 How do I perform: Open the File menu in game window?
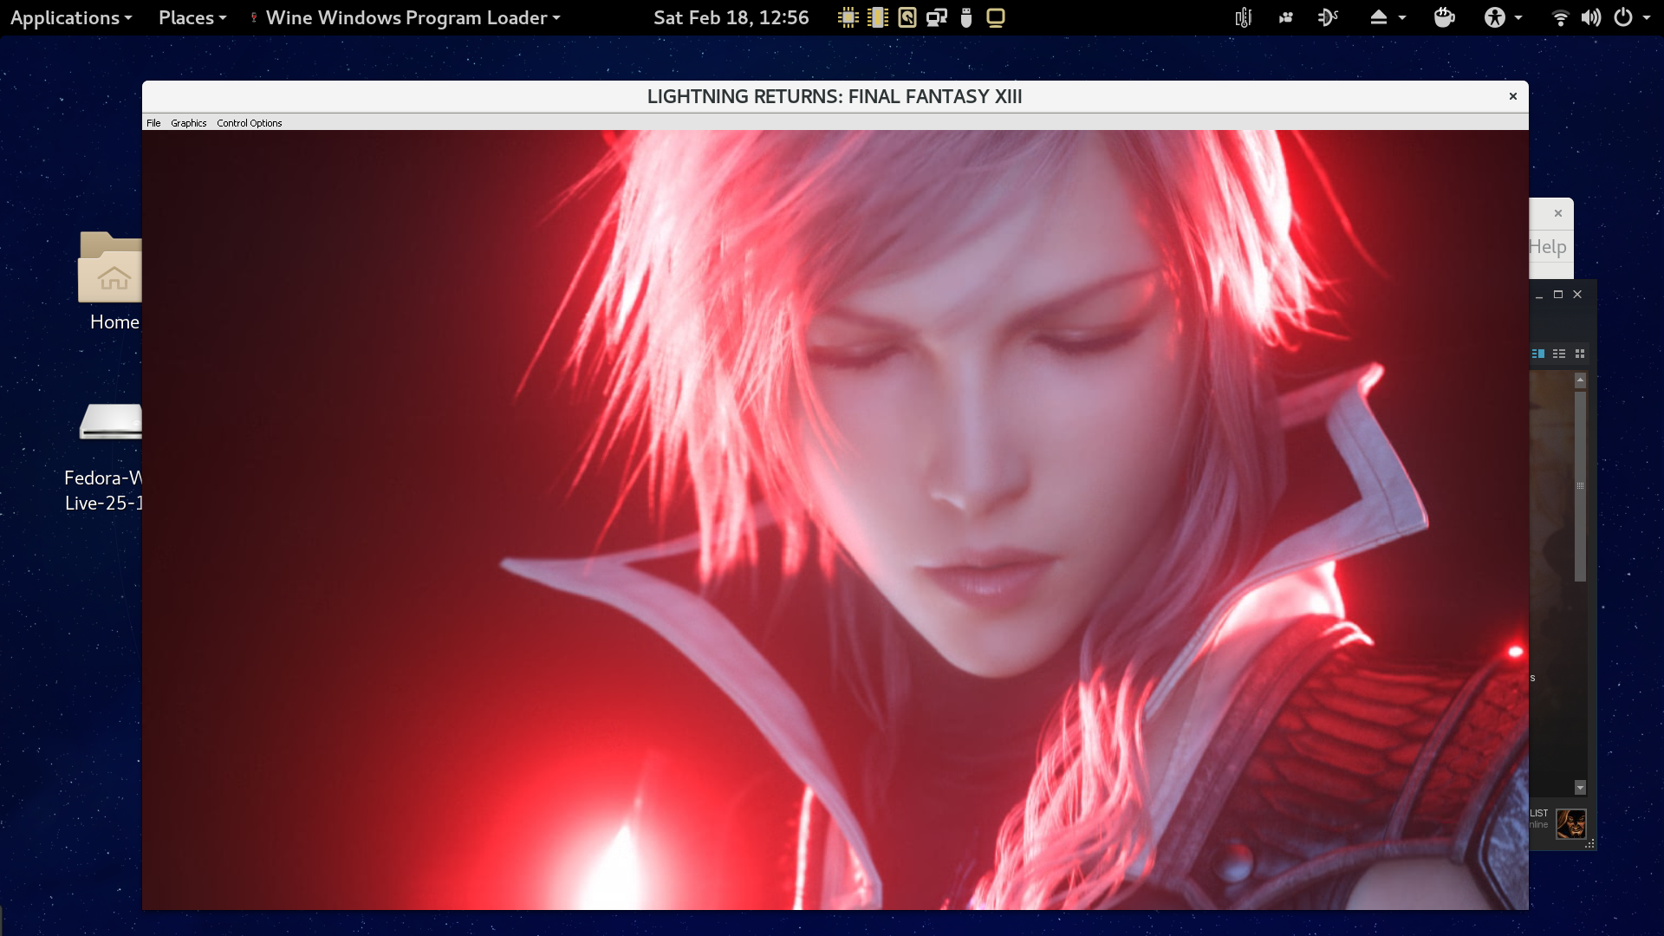coord(153,123)
